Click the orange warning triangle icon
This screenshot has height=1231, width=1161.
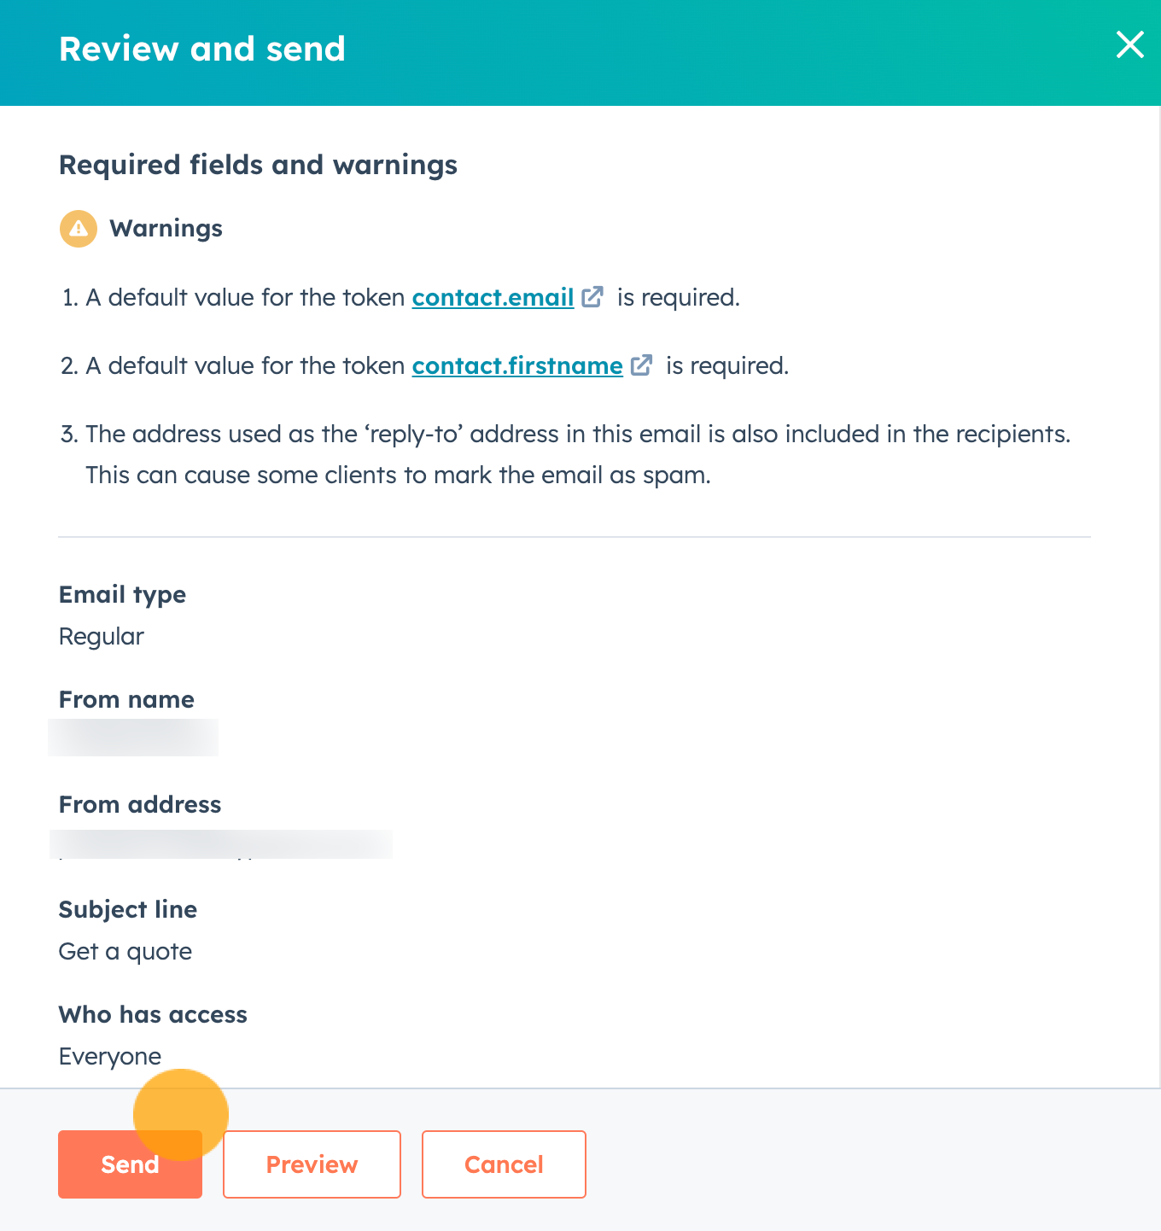[x=78, y=229]
